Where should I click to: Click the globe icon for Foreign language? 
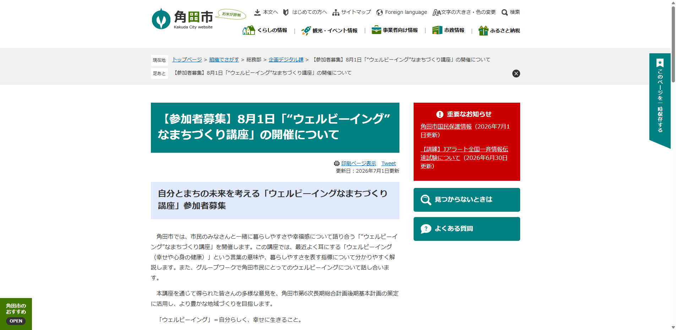380,12
